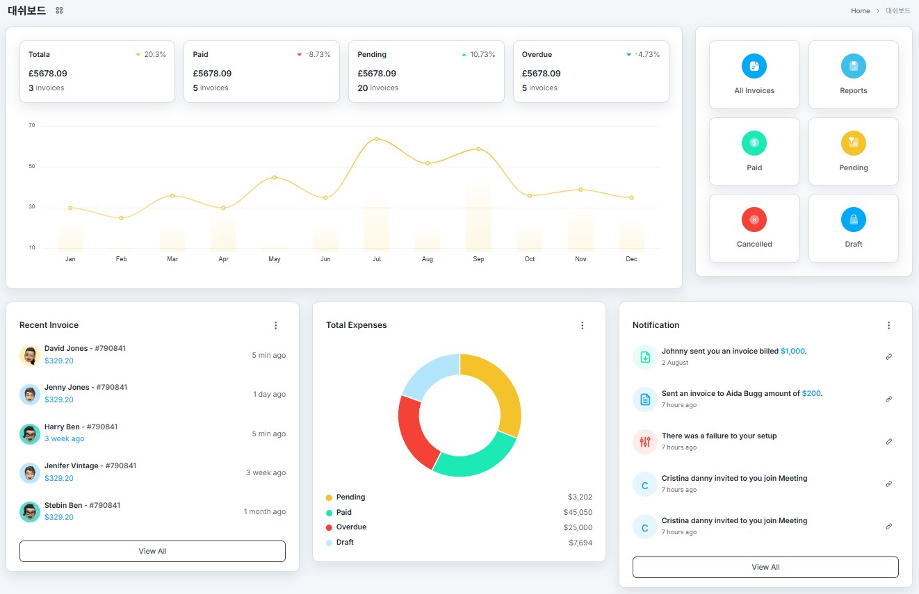Viewport: 919px width, 594px height.
Task: Click link icon on Johnny invoice notification
Action: pyautogui.click(x=888, y=357)
